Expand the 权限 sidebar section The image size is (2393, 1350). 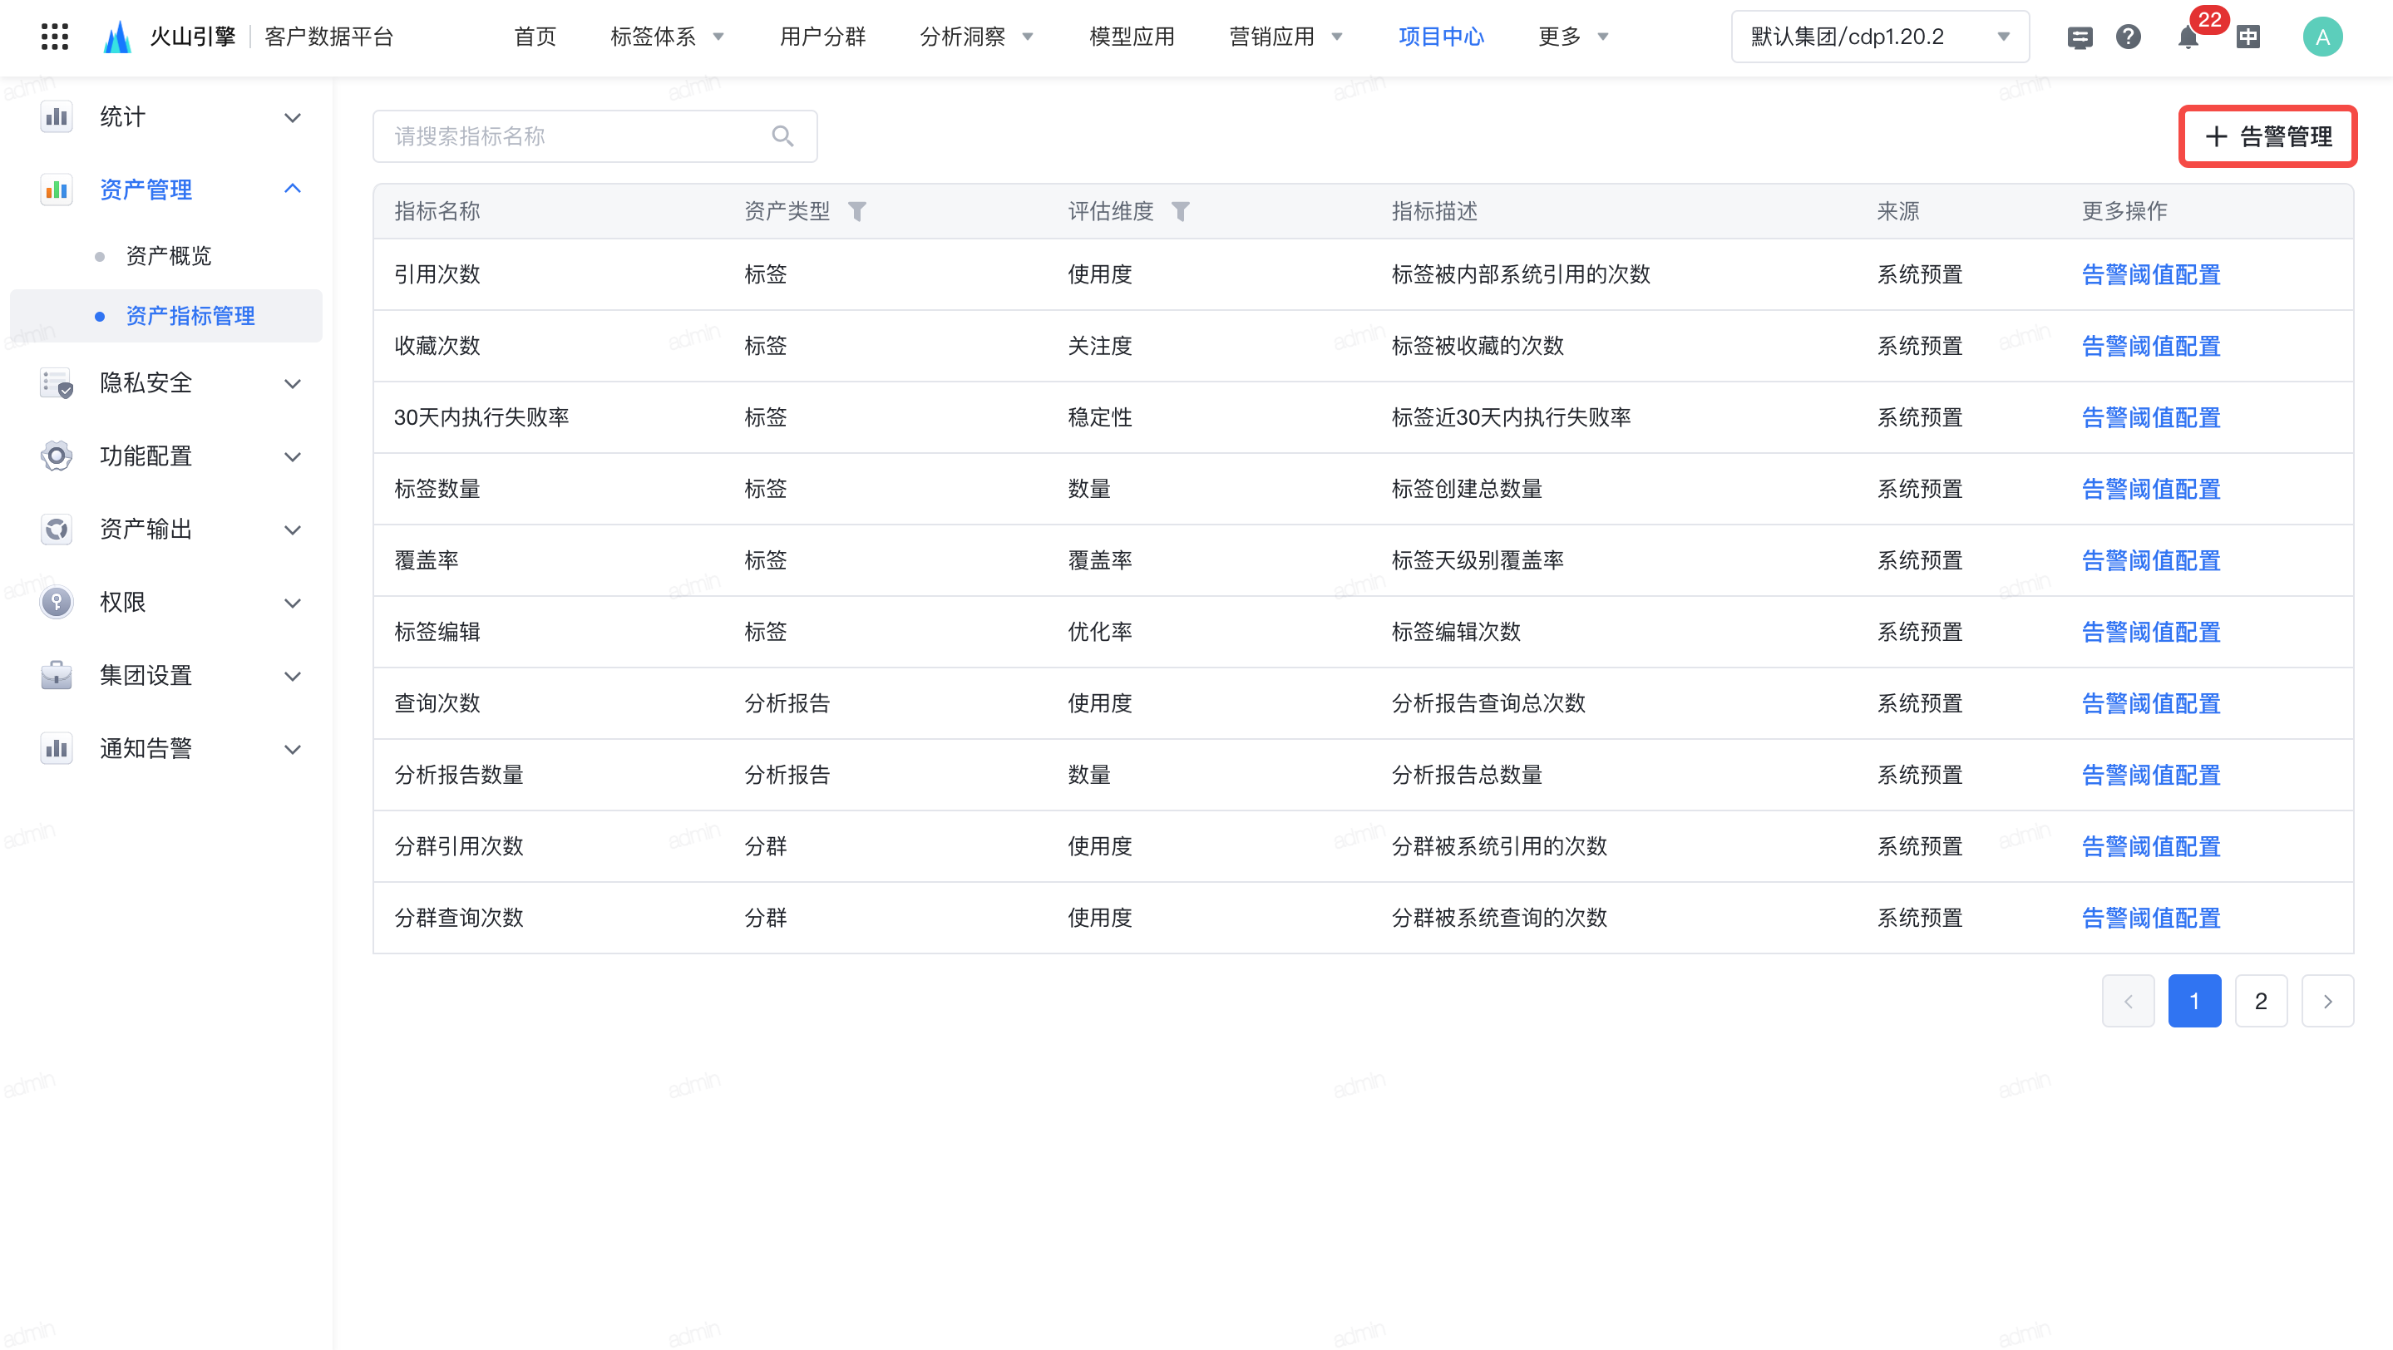tap(293, 604)
